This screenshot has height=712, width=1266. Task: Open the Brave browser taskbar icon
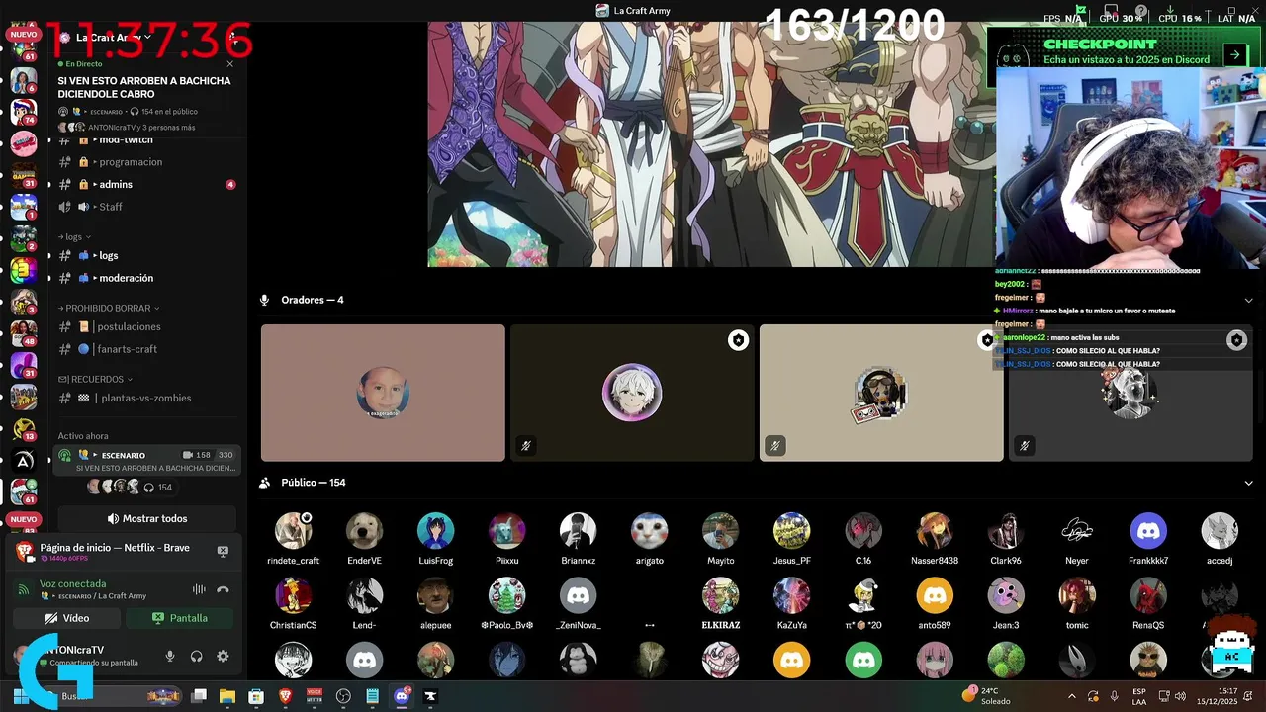tap(286, 696)
